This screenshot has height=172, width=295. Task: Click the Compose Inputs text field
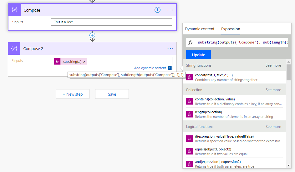coord(111,22)
